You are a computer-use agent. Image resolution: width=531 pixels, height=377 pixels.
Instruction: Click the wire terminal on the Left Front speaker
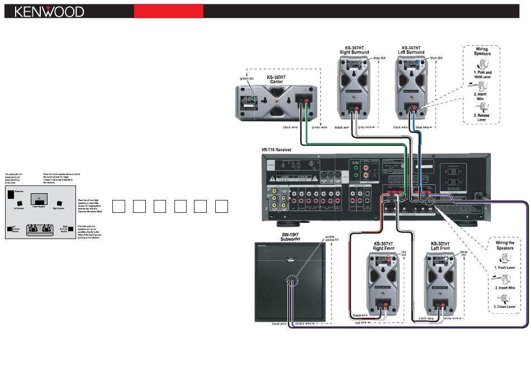pos(440,304)
